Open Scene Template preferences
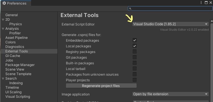 18,74
